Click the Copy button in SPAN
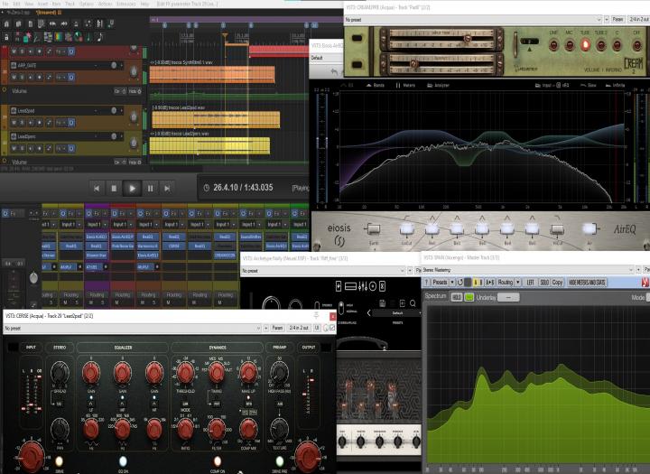The height and width of the screenshot is (474, 650). (557, 283)
